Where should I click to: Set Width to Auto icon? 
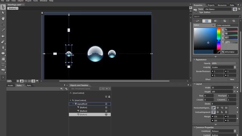click(234, 87)
